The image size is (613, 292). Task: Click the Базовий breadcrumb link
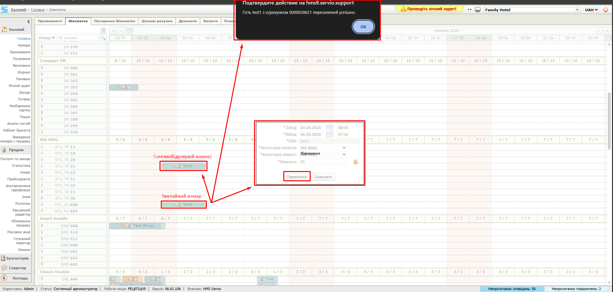click(x=18, y=10)
